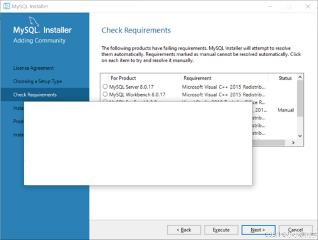Screen dimensions: 318x240
Task: Select the MySQL Workbench 8.0.17 radio button
Action: pyautogui.click(x=105, y=94)
